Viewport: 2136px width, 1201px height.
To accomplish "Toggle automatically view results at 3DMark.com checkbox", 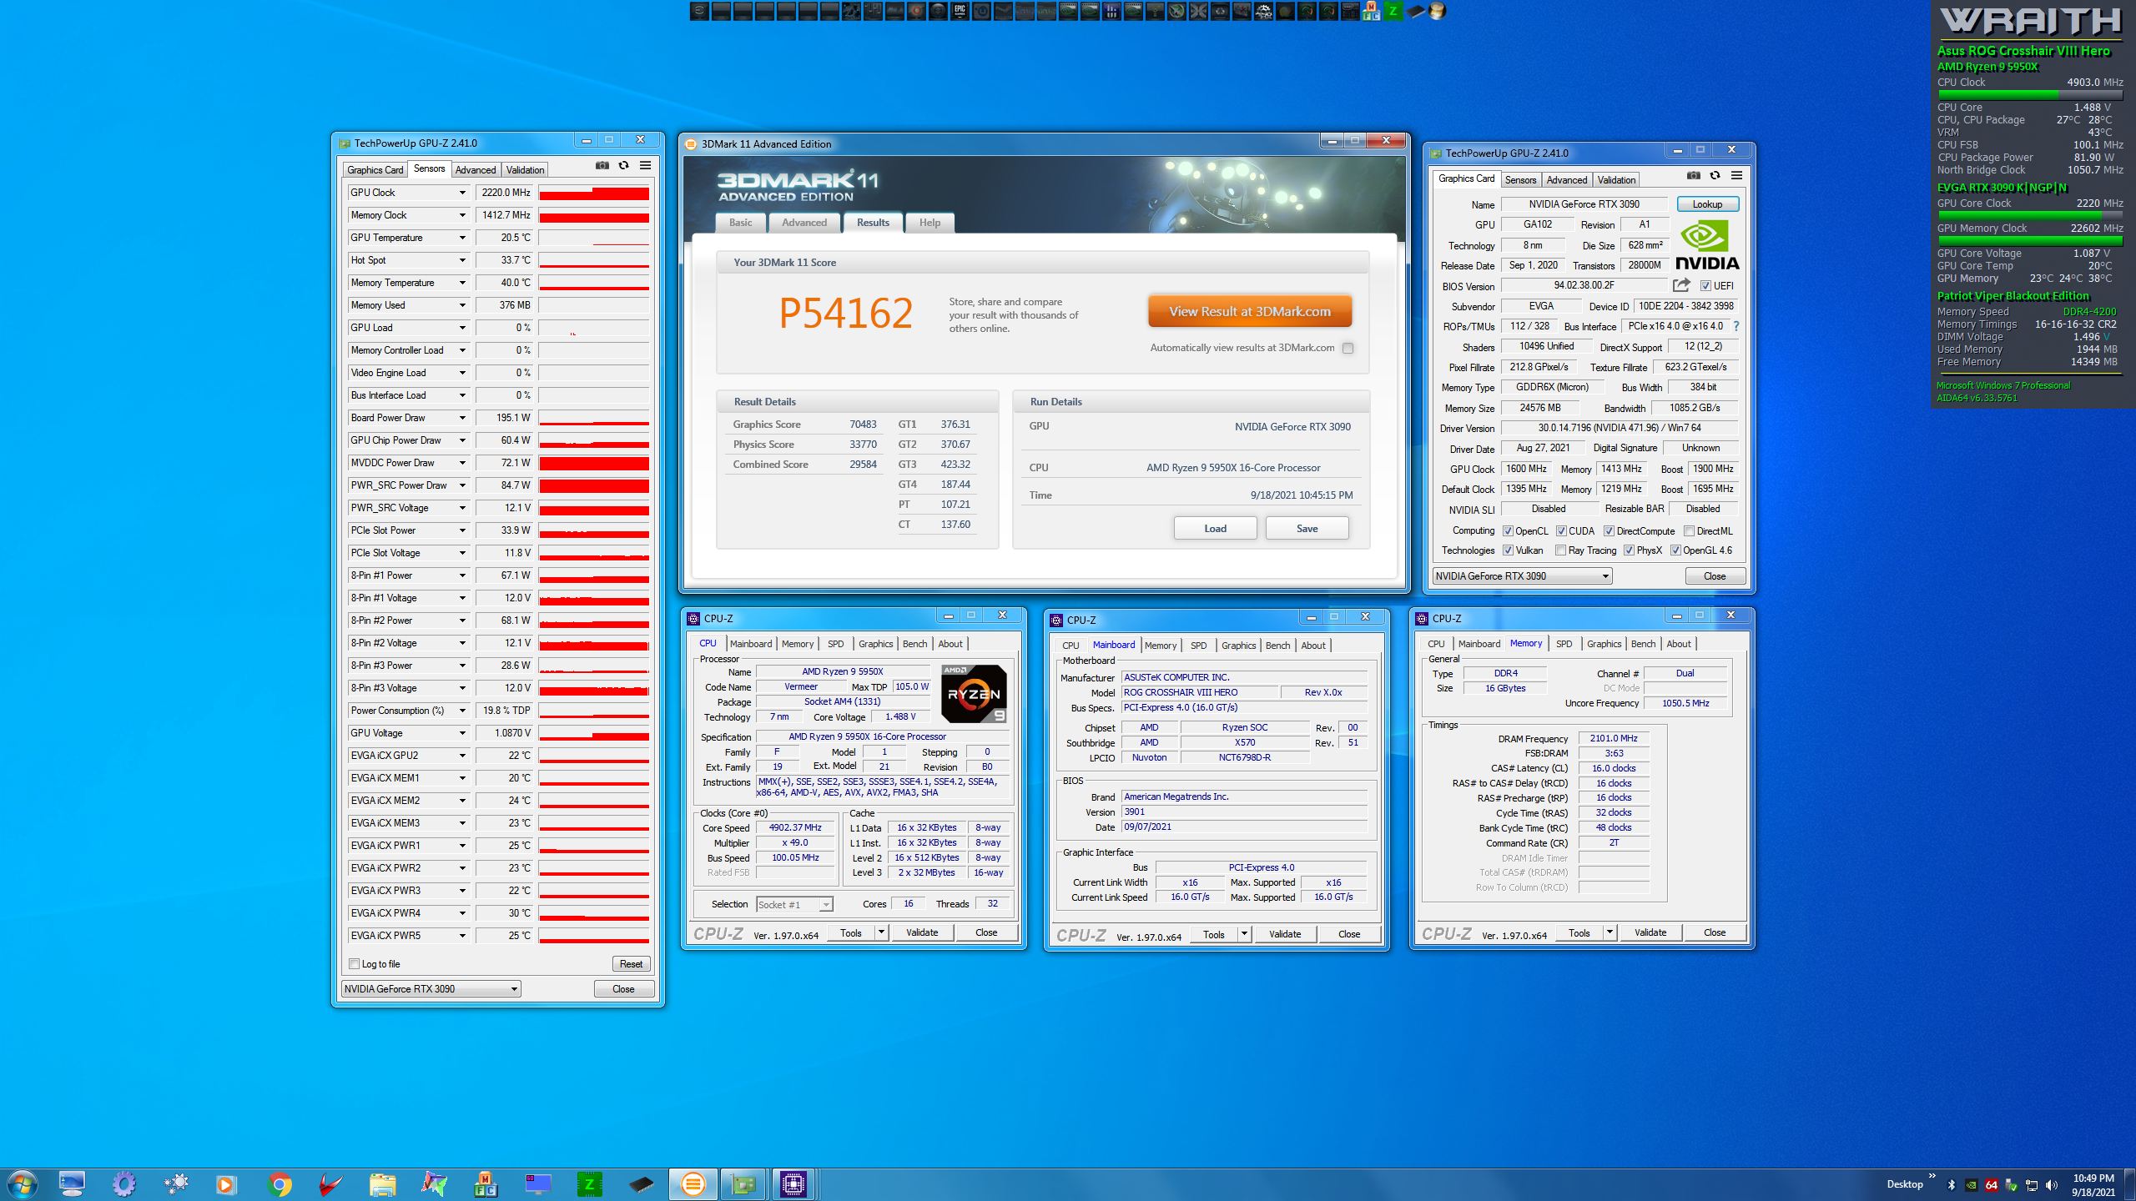I will click(x=1348, y=349).
